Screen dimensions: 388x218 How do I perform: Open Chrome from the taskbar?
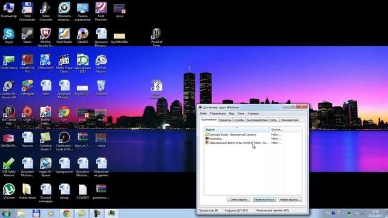pos(66,214)
